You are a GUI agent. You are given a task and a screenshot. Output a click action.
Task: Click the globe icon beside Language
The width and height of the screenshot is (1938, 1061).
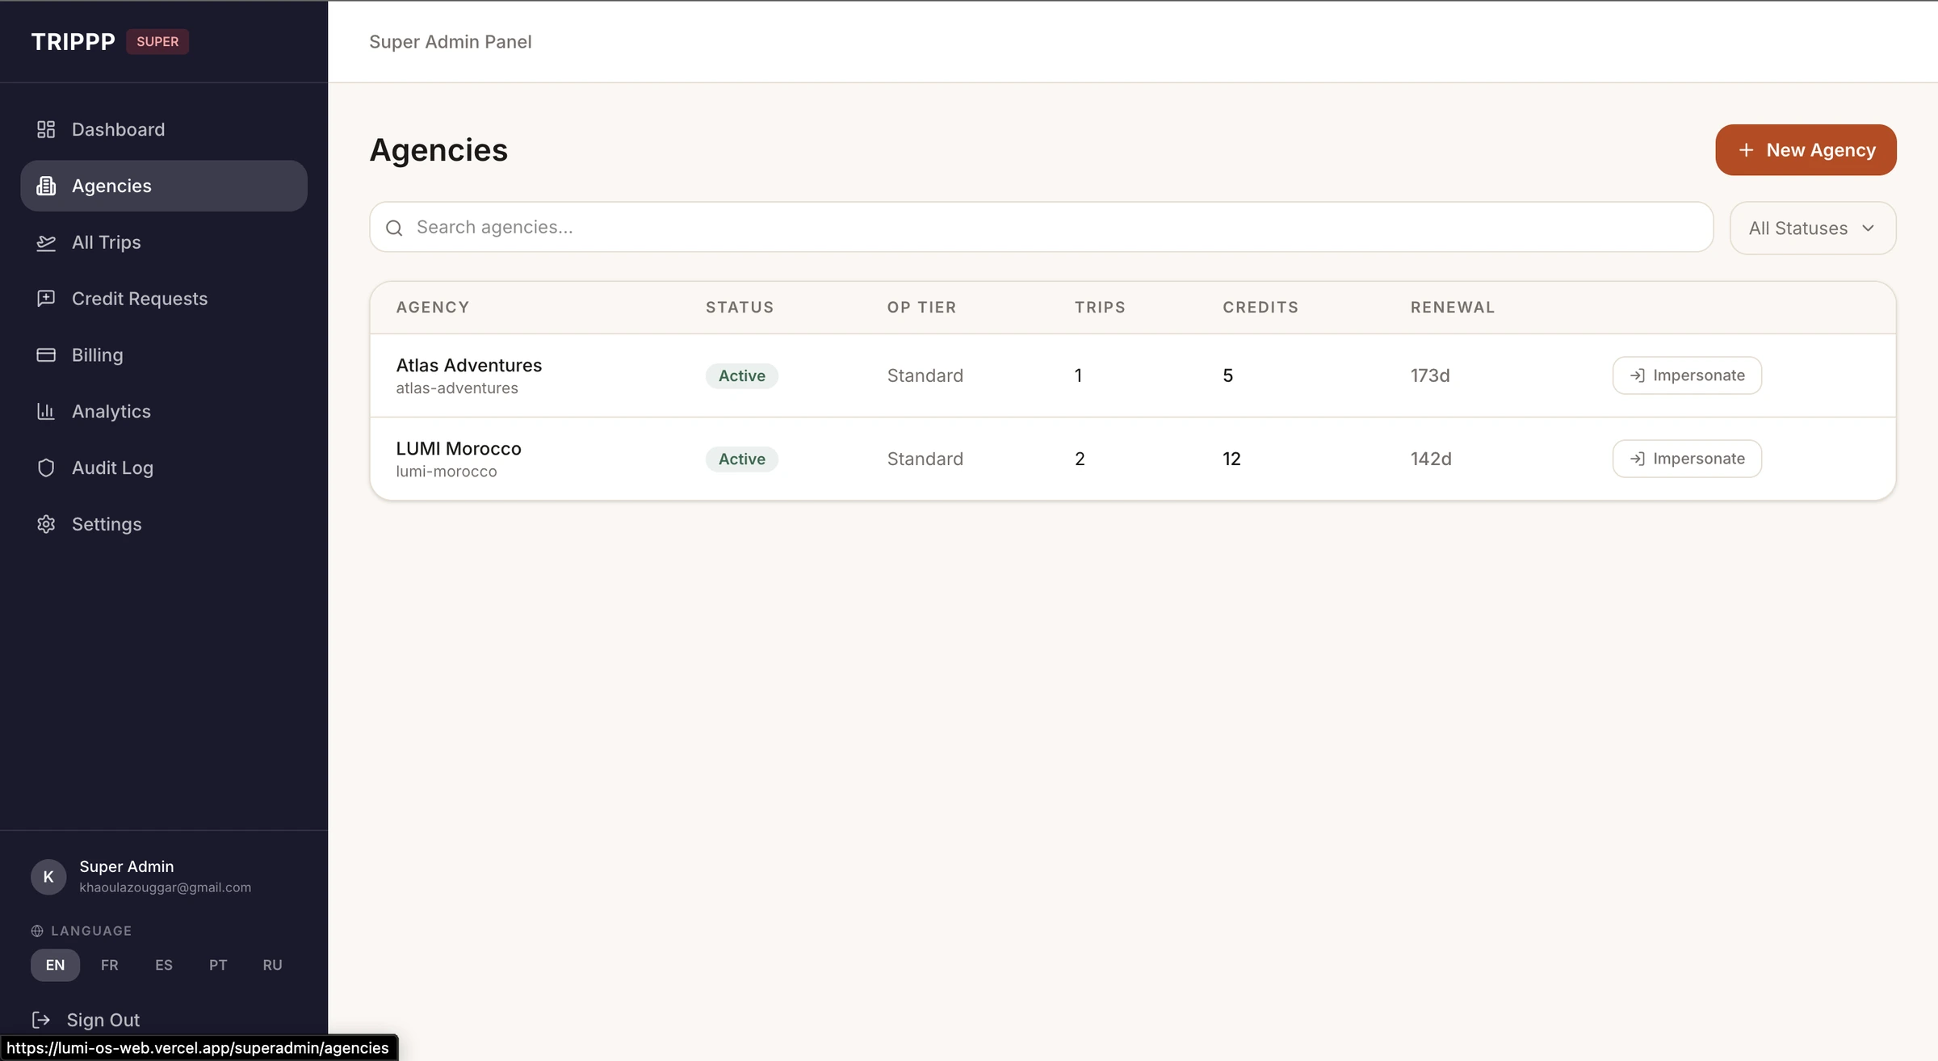[37, 931]
